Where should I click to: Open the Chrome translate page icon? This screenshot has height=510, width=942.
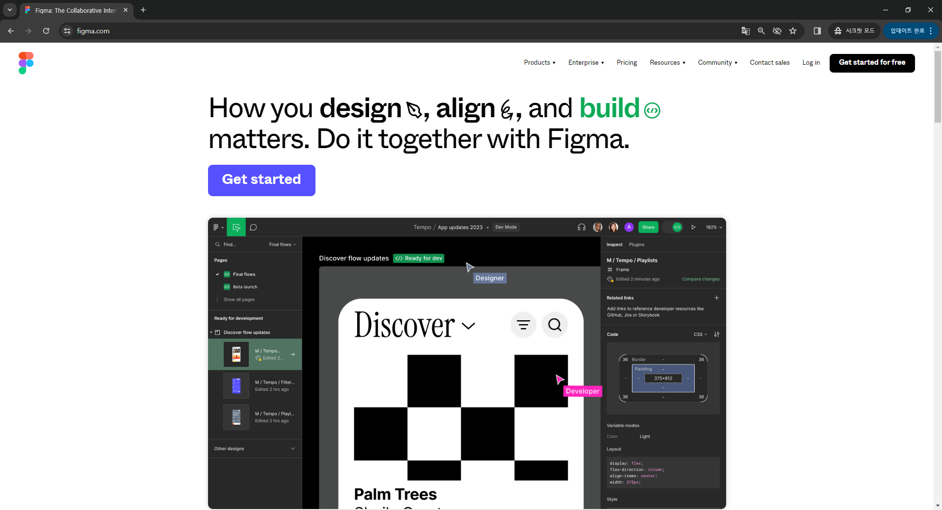pyautogui.click(x=745, y=31)
